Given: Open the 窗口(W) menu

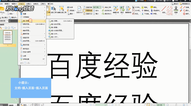Looking at the screenshot, I should [x=50, y=4].
